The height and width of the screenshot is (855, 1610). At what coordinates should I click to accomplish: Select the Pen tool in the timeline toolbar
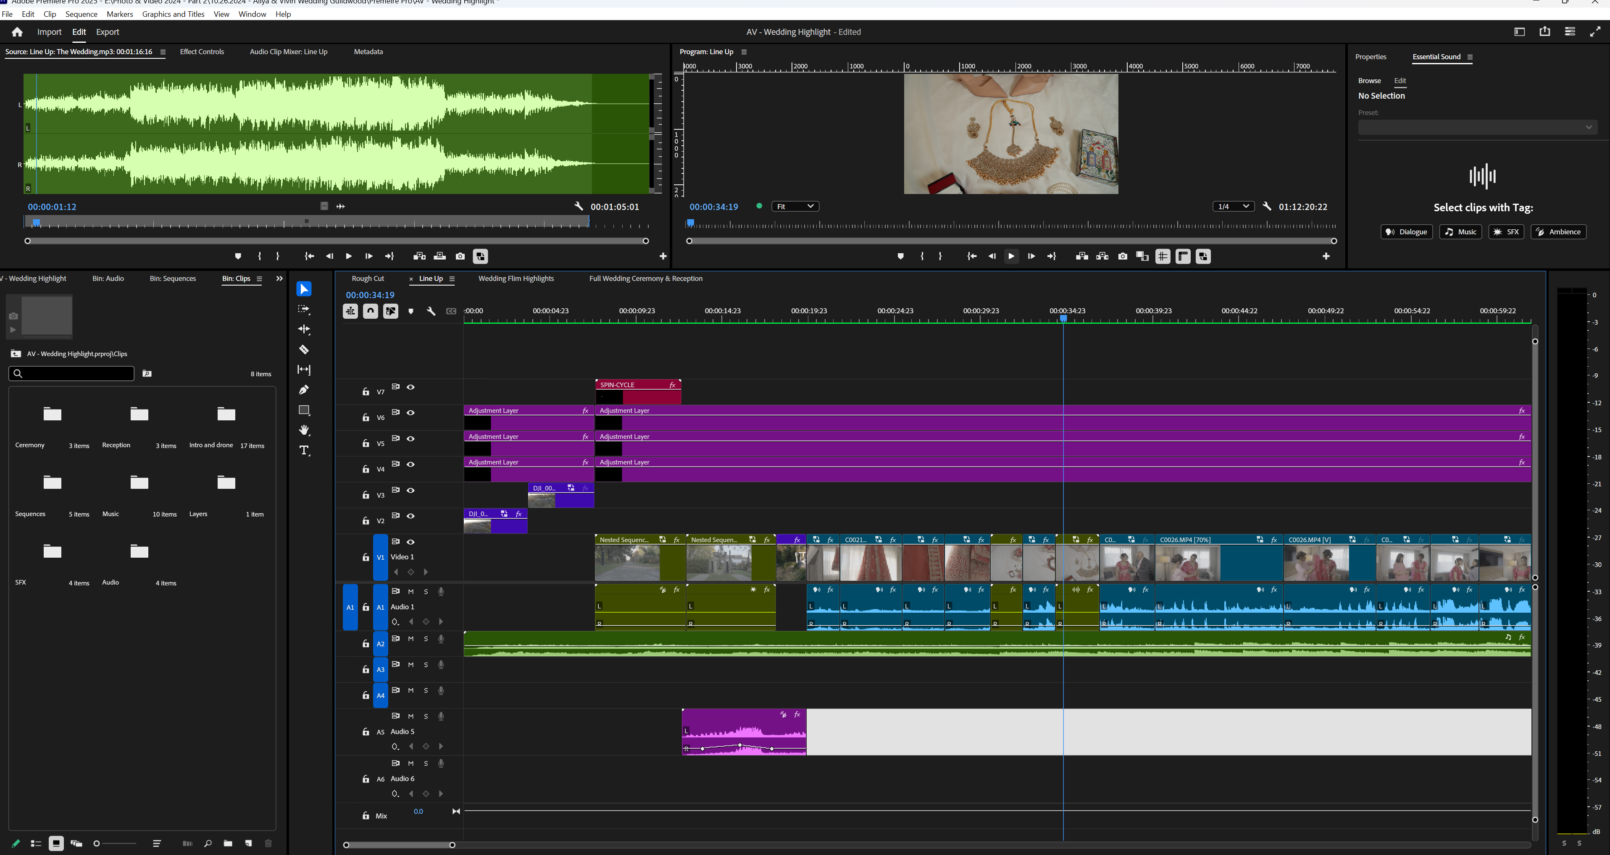304,389
